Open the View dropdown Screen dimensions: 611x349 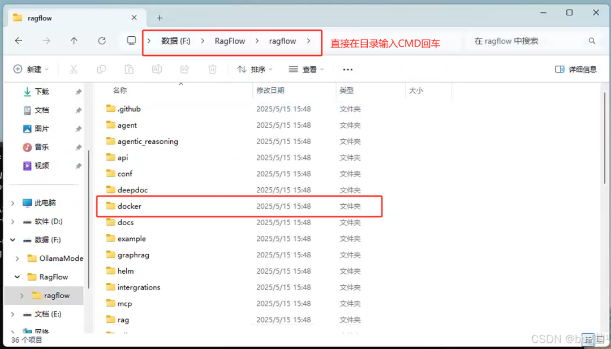[306, 70]
